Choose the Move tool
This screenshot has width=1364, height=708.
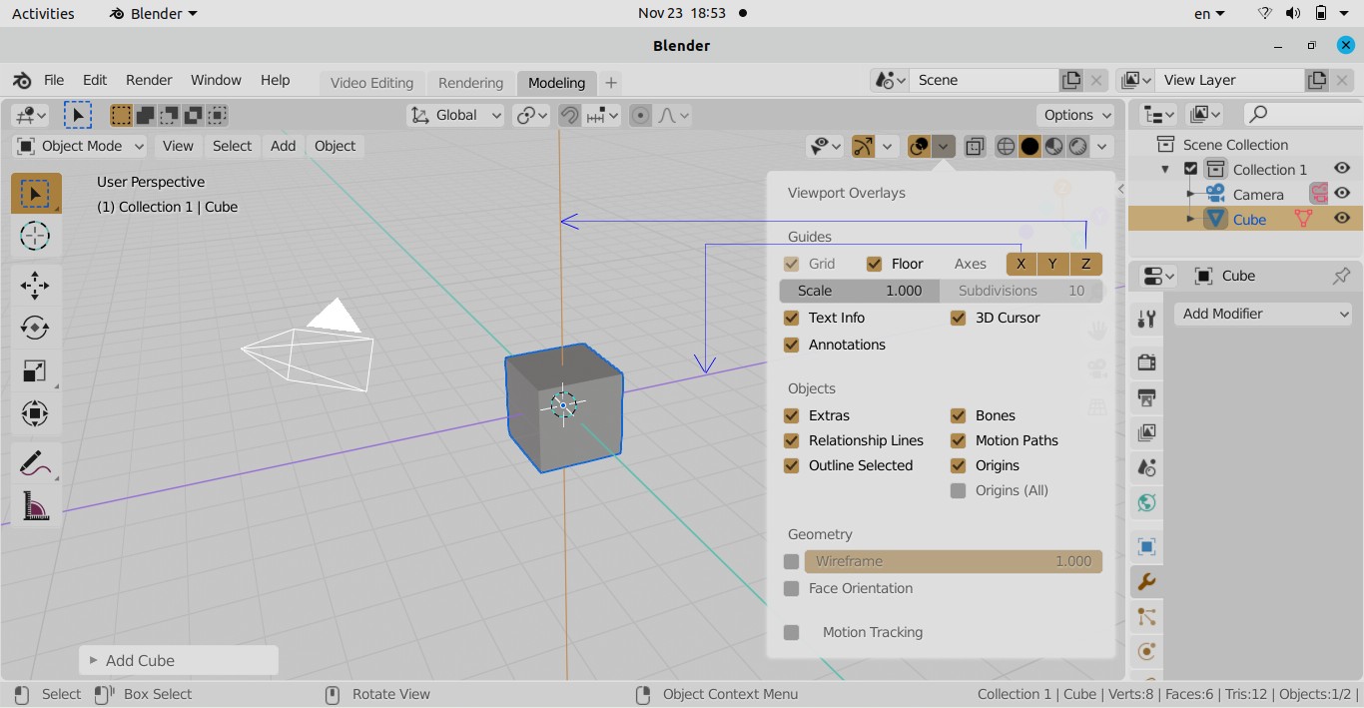coord(35,286)
